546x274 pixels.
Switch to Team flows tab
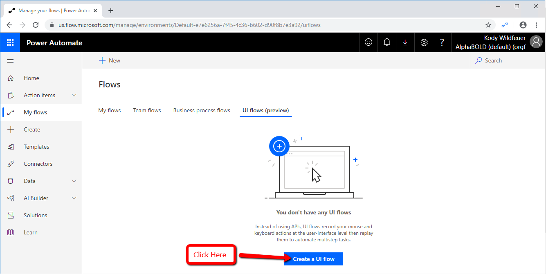[147, 110]
